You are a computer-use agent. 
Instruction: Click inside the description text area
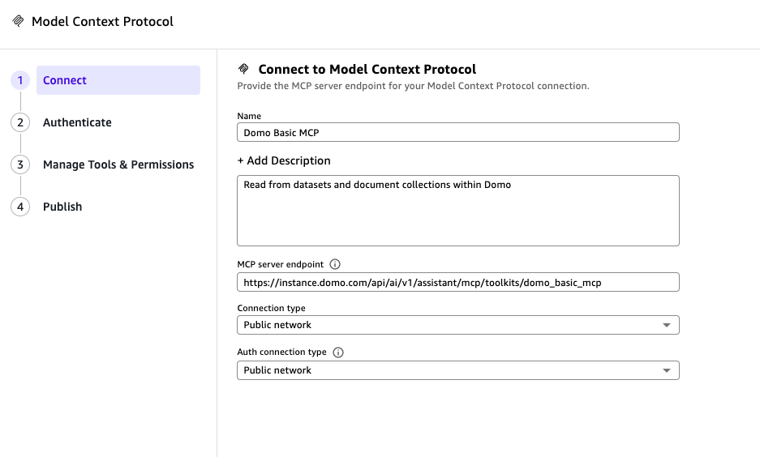click(458, 211)
